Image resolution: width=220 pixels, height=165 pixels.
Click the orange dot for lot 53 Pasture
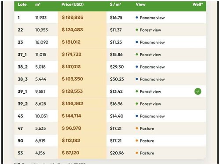pyautogui.click(x=137, y=153)
